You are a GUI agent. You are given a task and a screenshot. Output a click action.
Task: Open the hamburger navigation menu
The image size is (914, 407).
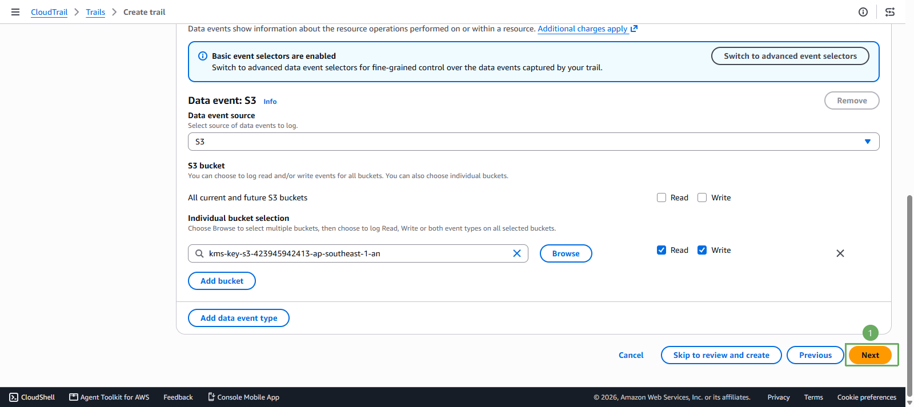(15, 12)
